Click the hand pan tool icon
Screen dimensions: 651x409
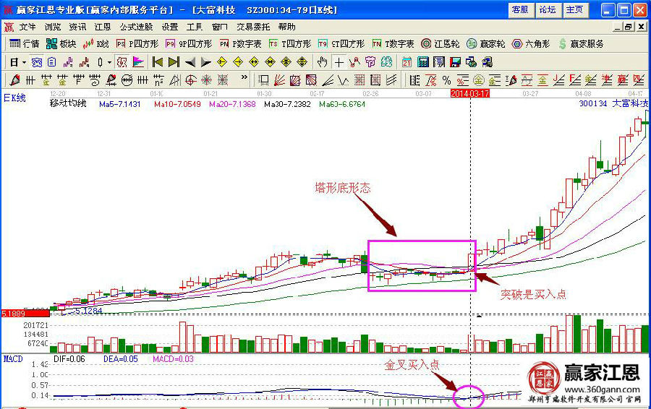click(322, 62)
